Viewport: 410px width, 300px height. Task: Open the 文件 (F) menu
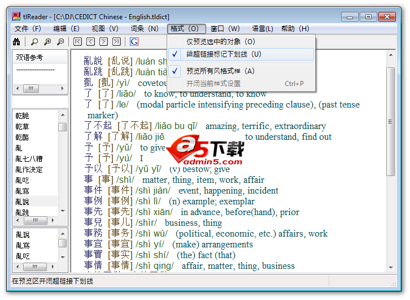(28, 28)
